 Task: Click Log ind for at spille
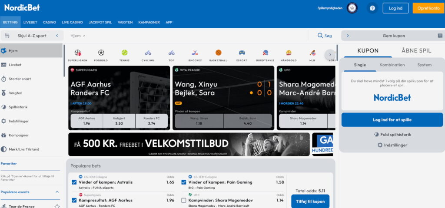click(x=392, y=120)
